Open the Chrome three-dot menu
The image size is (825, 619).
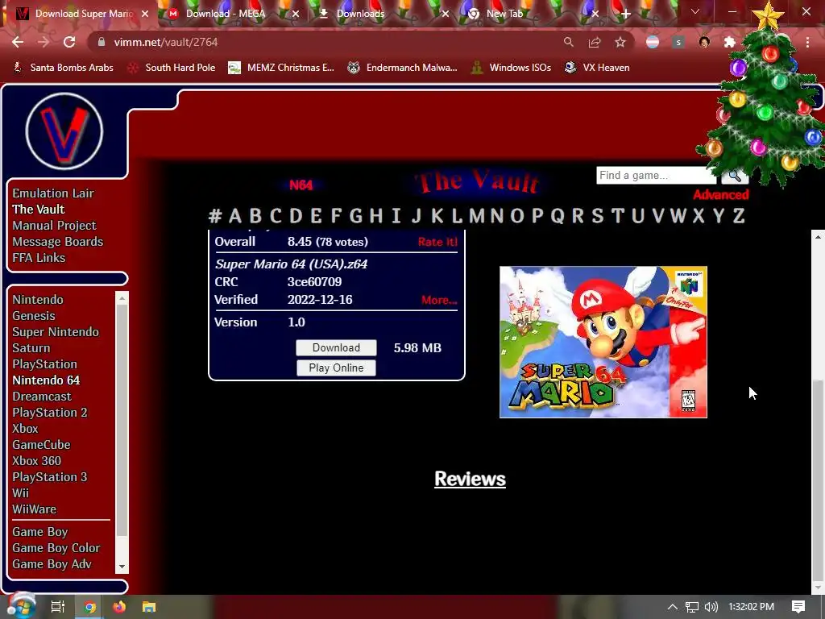(807, 42)
